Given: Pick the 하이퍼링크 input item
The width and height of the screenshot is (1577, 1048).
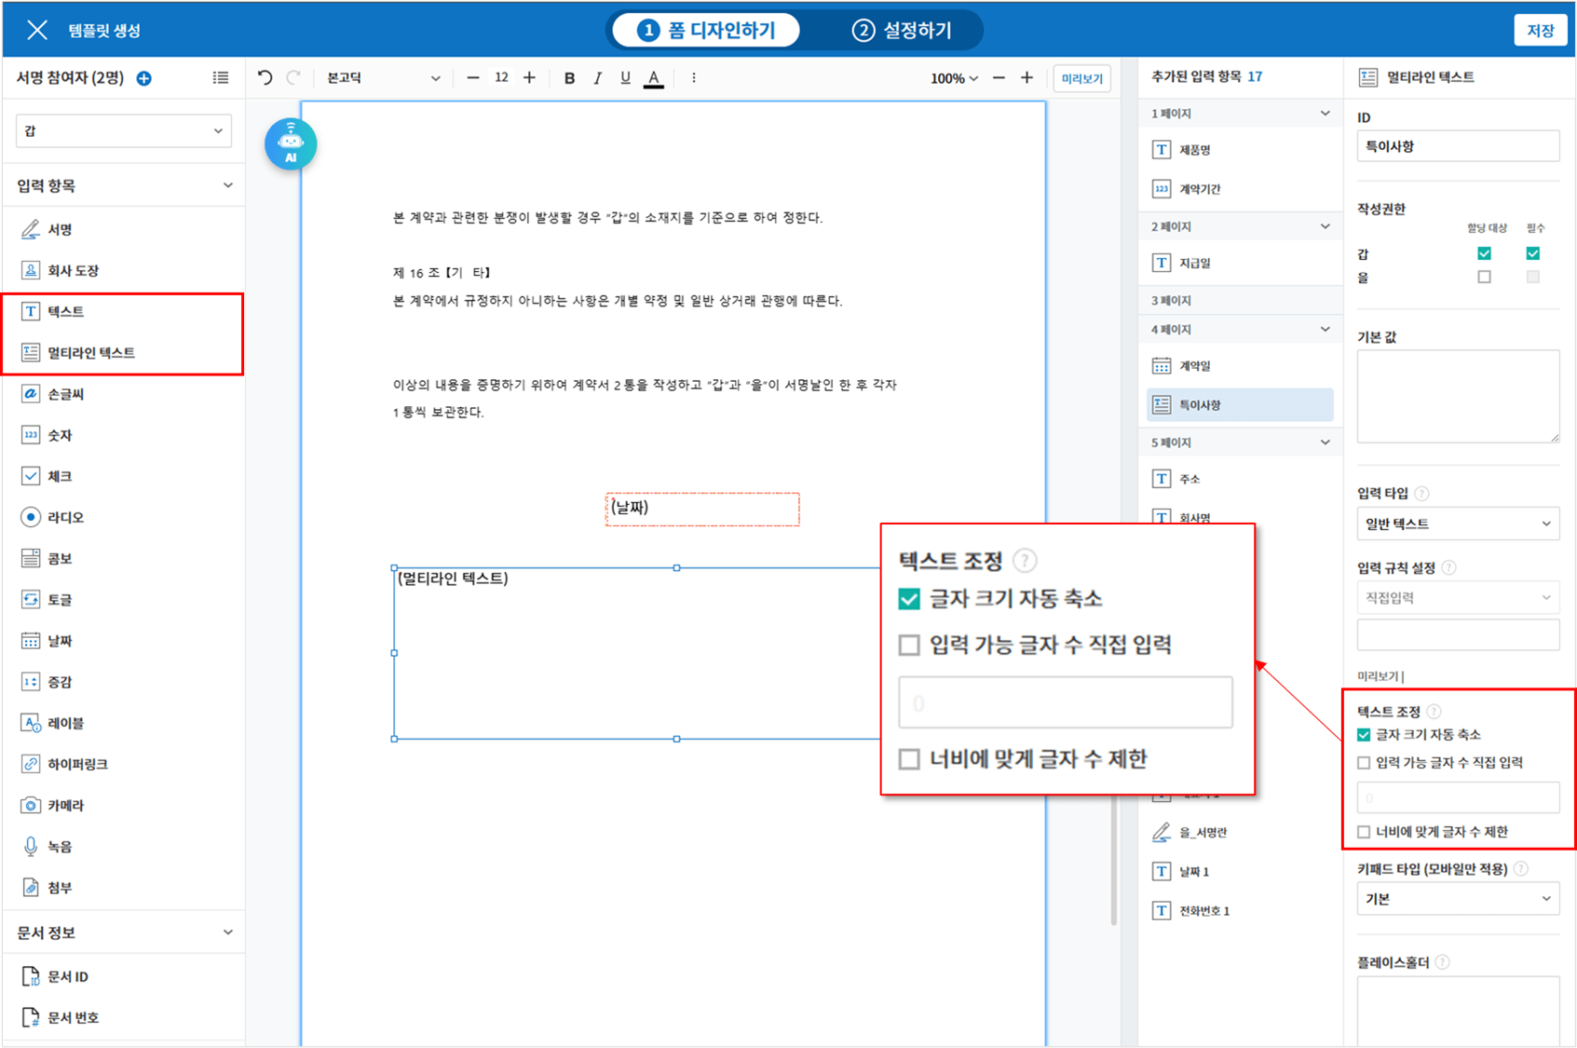Looking at the screenshot, I should pyautogui.click(x=77, y=764).
